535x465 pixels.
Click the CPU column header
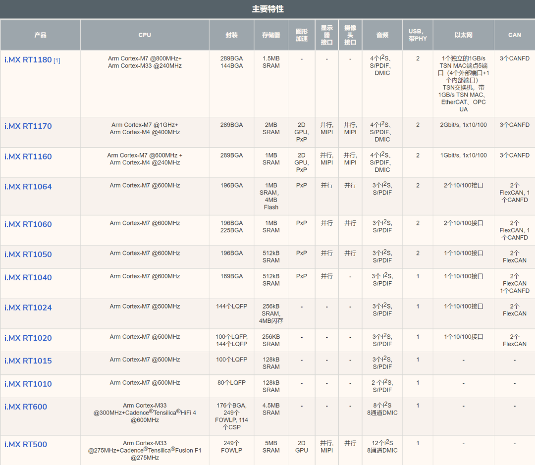pyautogui.click(x=145, y=35)
